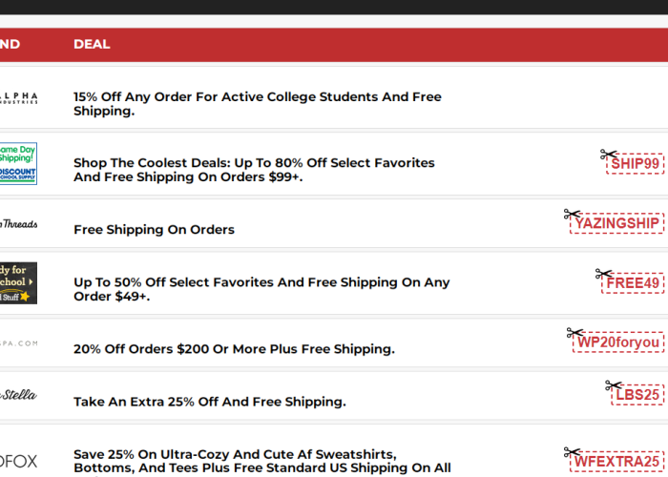Open the Up To 50% Off Select Favorites deal
This screenshot has height=477, width=668.
click(x=261, y=289)
